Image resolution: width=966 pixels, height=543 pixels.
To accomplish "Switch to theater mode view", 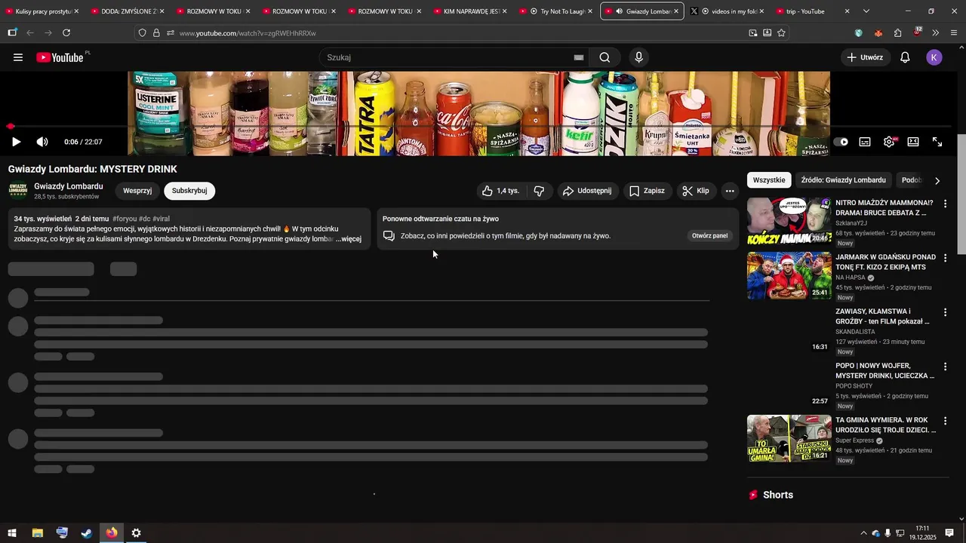I will 913,142.
